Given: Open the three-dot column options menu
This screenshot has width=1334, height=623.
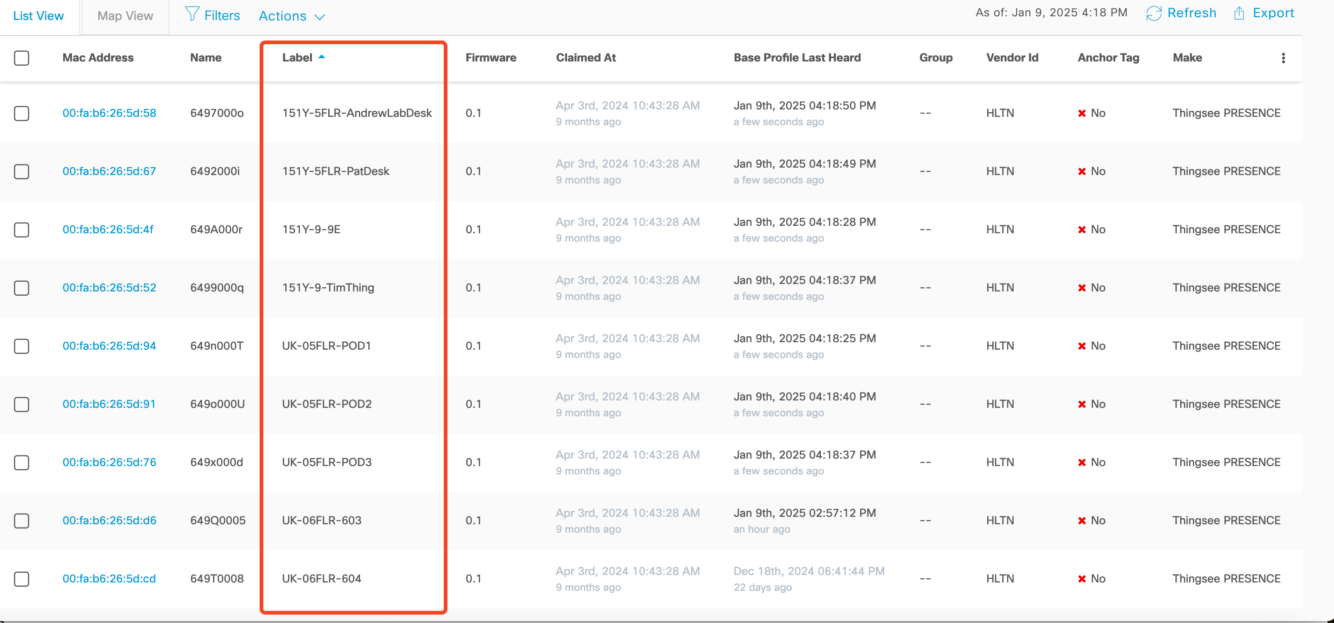Looking at the screenshot, I should tap(1283, 58).
